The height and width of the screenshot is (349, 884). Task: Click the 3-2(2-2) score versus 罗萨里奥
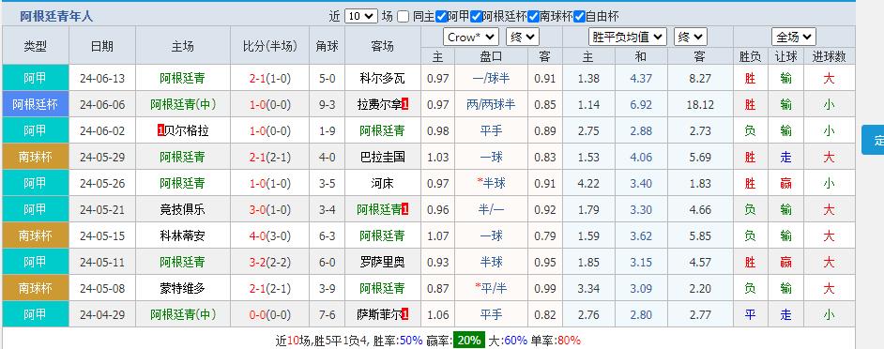tap(270, 262)
